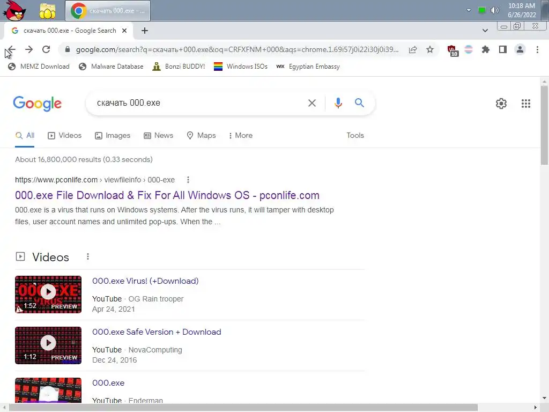Close the Google Search tab
Screen dimensions: 549x412
tap(124, 31)
